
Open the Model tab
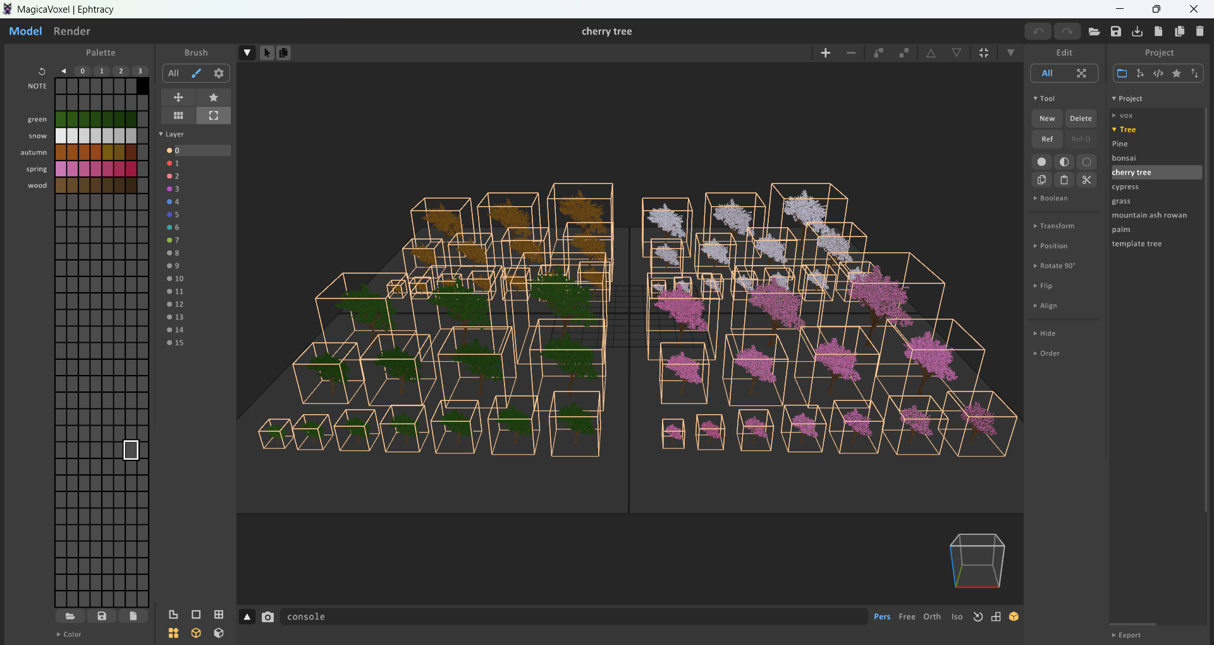pyautogui.click(x=25, y=31)
